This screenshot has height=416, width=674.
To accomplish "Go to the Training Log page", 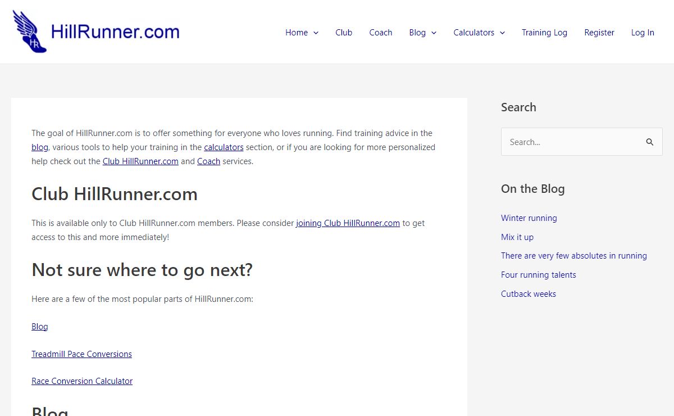I will [x=544, y=33].
